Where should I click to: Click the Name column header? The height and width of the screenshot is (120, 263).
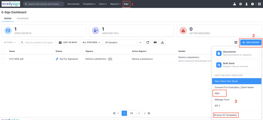click(12, 51)
